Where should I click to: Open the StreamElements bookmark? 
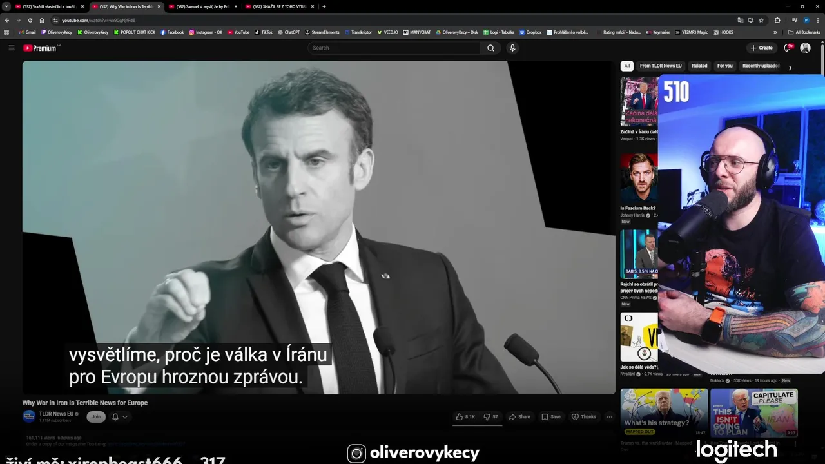322,32
